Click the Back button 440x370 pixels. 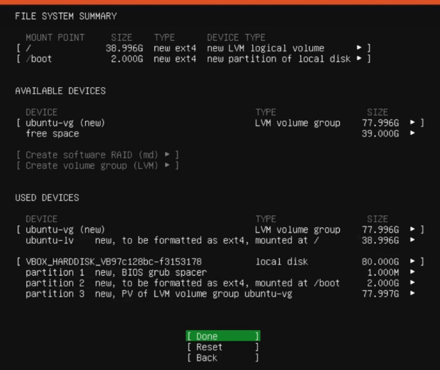pyautogui.click(x=222, y=358)
